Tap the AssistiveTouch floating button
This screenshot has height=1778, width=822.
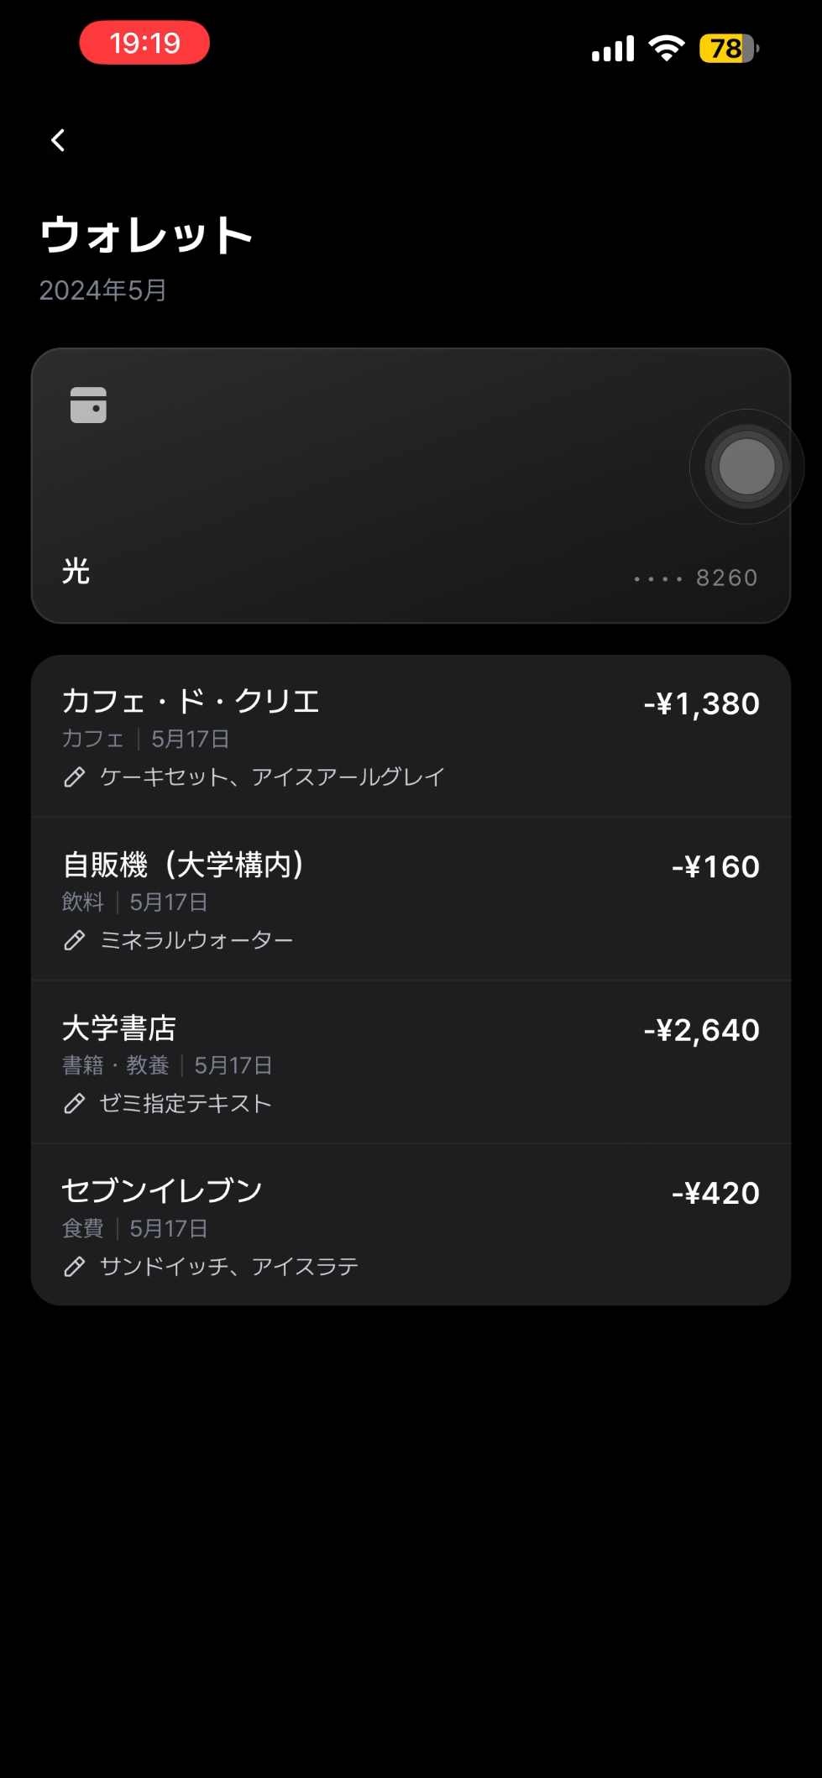[x=746, y=467]
